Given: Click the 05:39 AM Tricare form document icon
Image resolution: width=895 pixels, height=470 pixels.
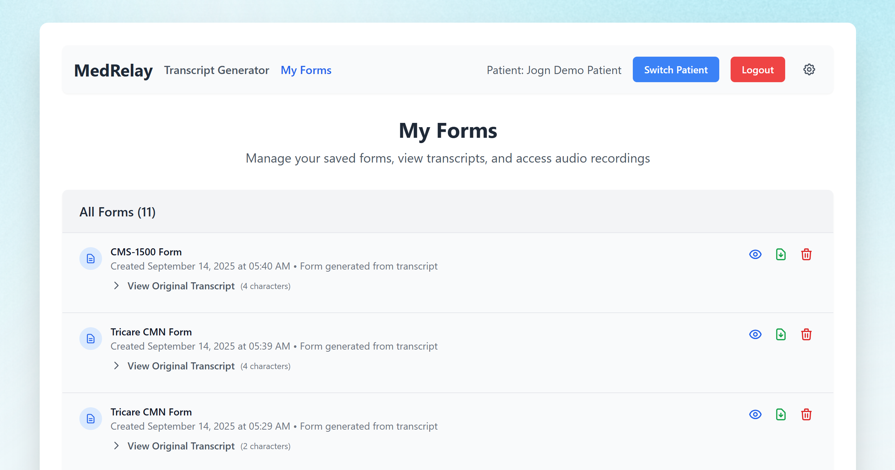Looking at the screenshot, I should click(x=91, y=339).
